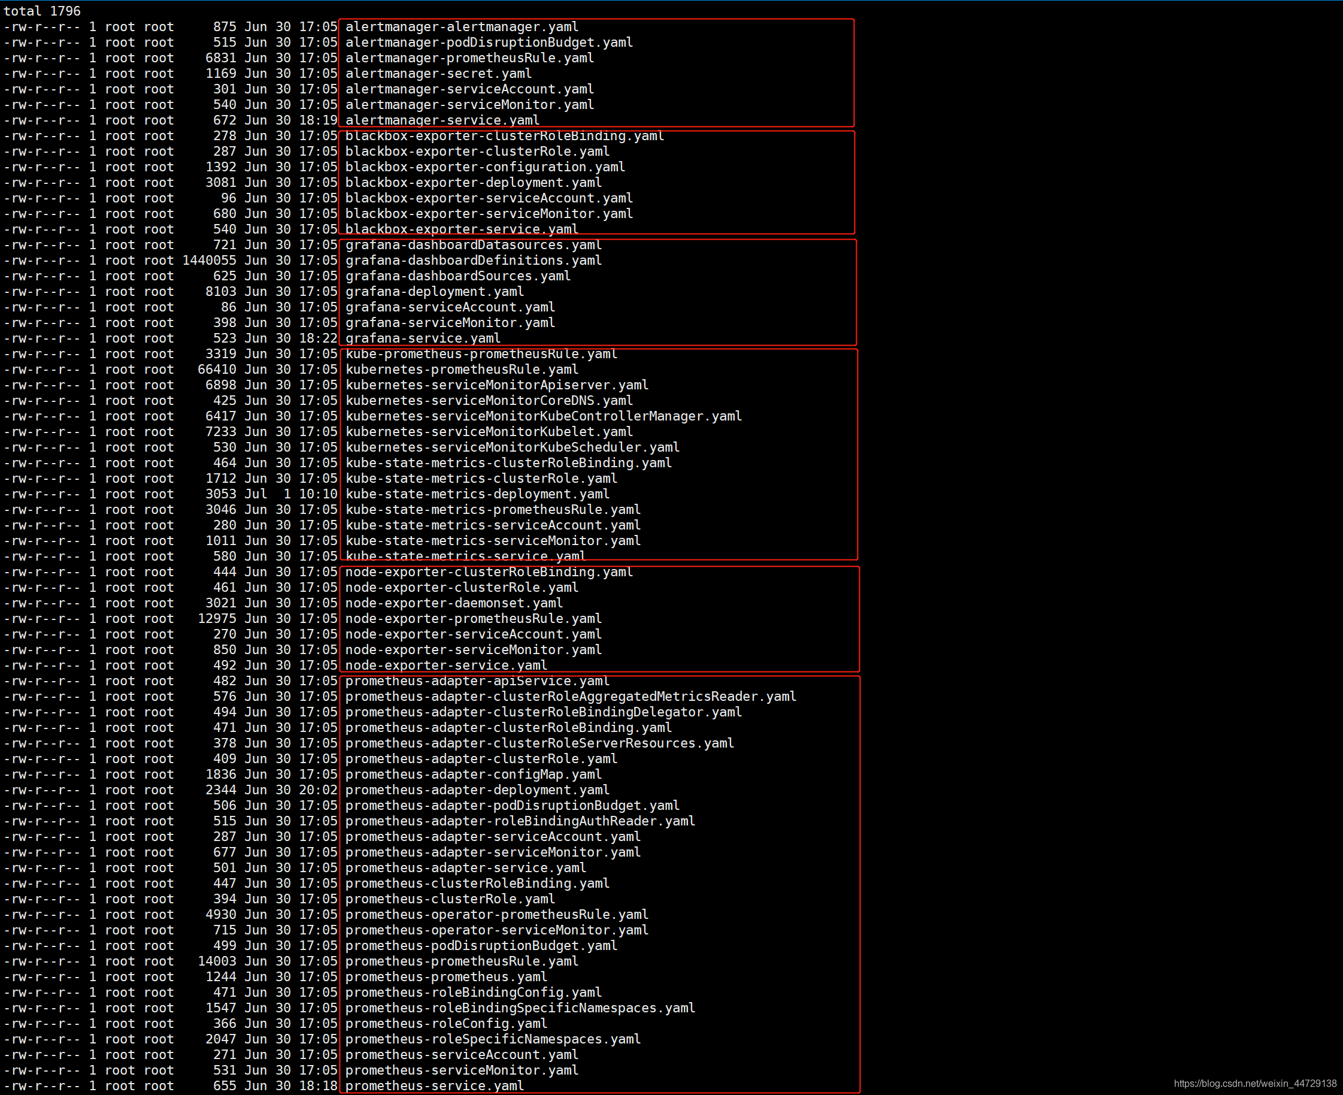
Task: Click the total 1796 line
Action: (x=42, y=11)
